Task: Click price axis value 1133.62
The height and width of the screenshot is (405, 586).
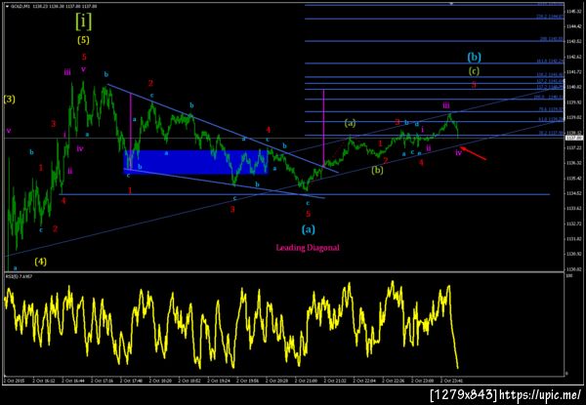Action: coord(573,208)
